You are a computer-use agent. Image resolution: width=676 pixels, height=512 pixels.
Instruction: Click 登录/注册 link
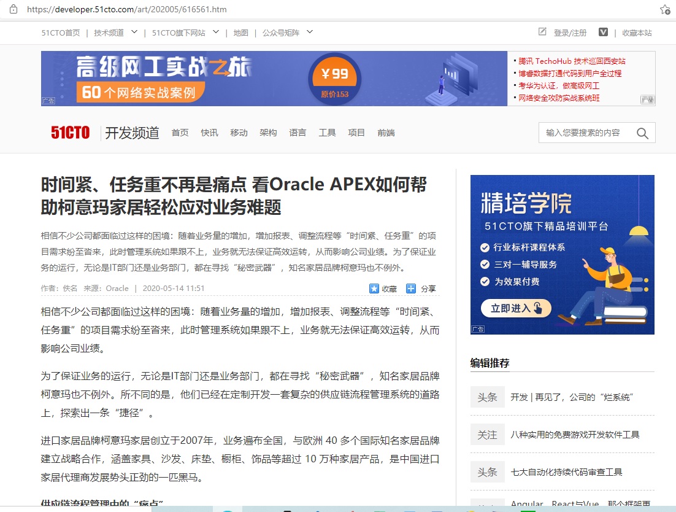(x=570, y=33)
